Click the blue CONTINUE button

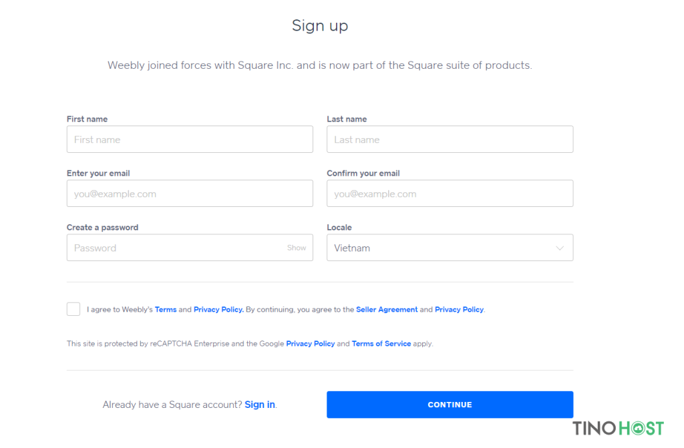(450, 405)
